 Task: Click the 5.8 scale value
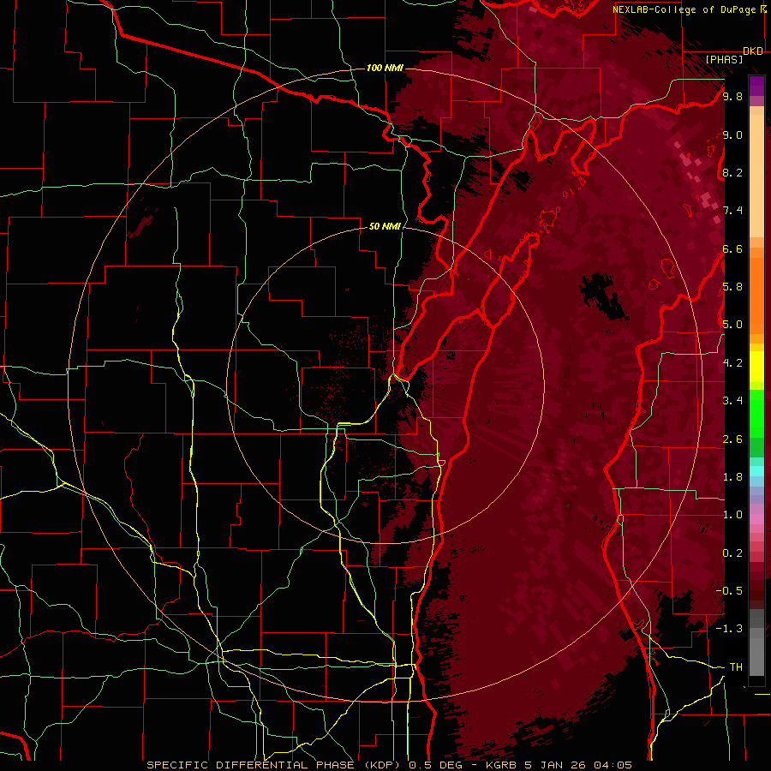pos(732,287)
